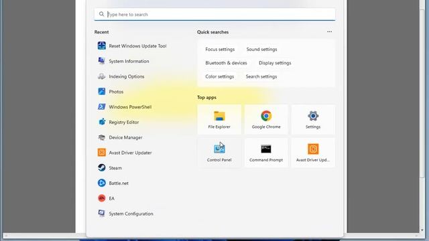Choose Bluetooth & devices quick search
The width and height of the screenshot is (429, 241).
[226, 63]
